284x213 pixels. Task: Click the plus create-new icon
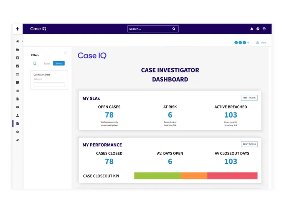pyautogui.click(x=17, y=29)
